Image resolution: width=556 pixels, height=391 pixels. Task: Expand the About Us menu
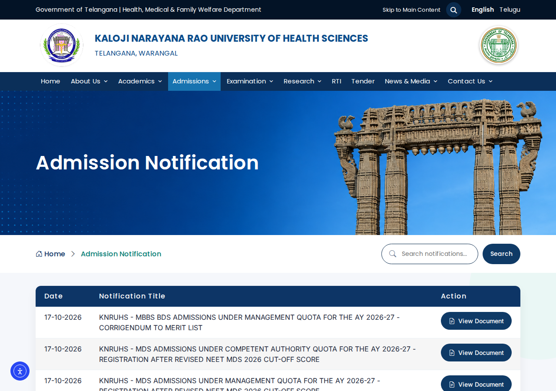coord(89,81)
